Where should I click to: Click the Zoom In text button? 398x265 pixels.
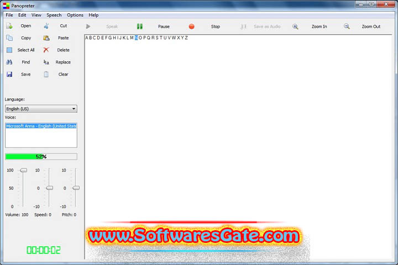click(x=319, y=26)
